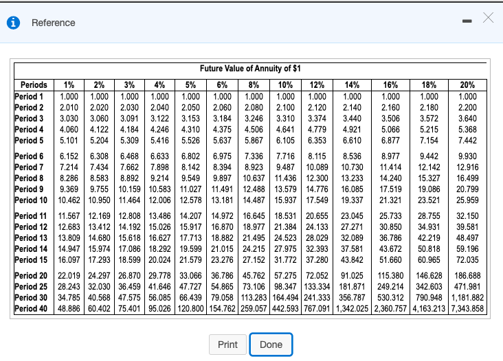The image size is (503, 361).
Task: Click the Period 1 row label
Action: tap(29, 96)
